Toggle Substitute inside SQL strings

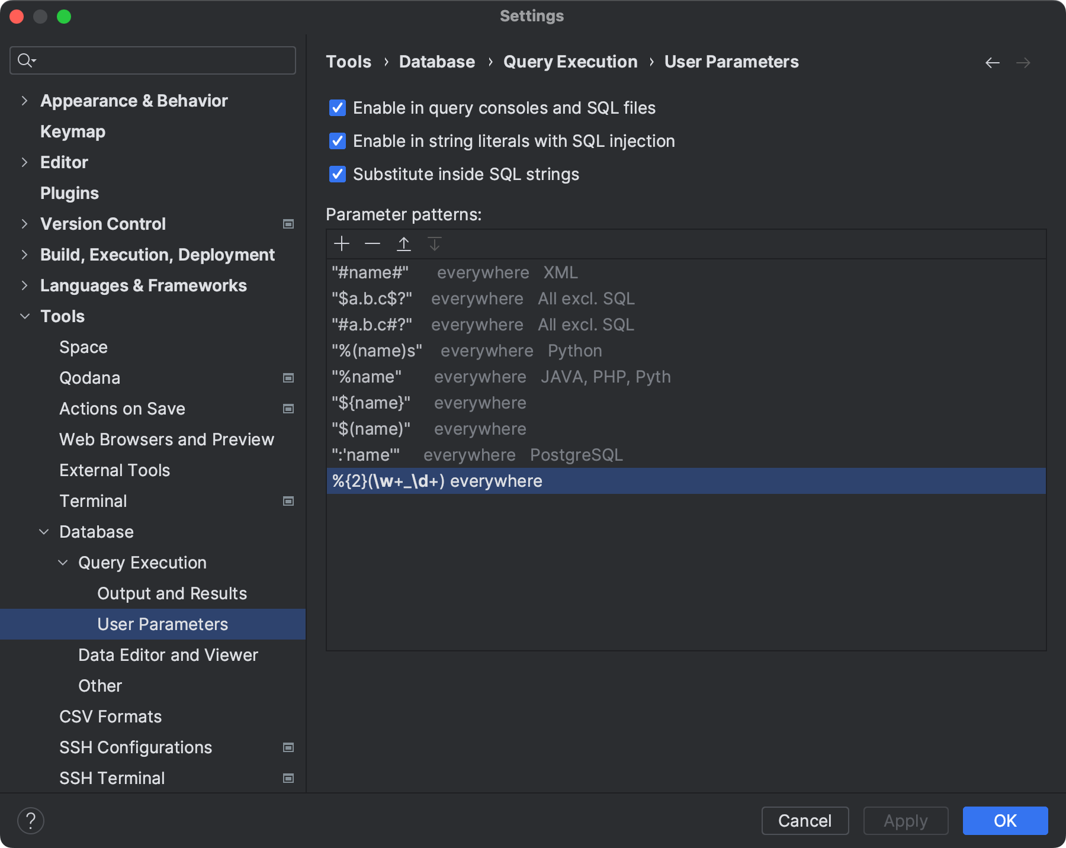coord(337,174)
